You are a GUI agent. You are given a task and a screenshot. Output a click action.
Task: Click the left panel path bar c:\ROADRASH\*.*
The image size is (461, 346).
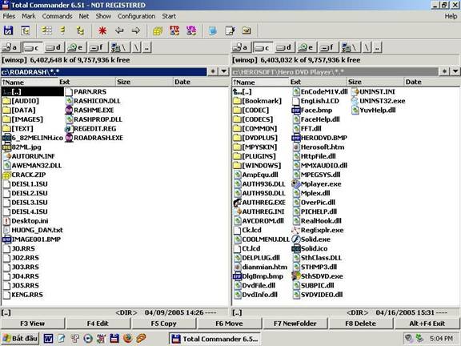(103, 72)
